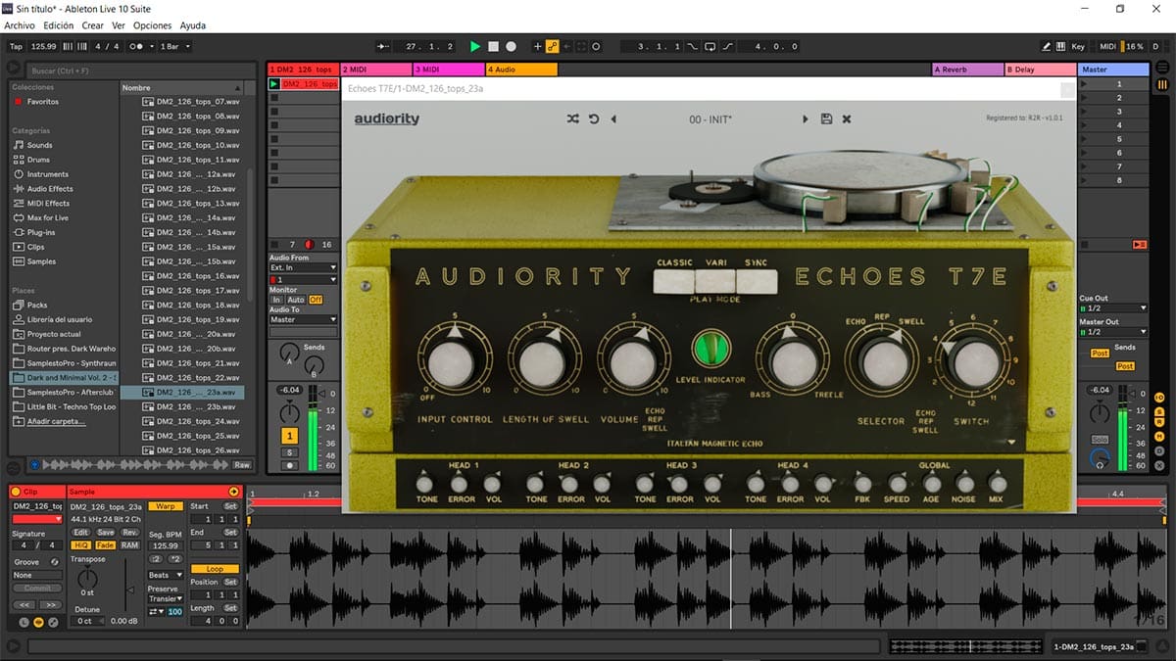1176x661 pixels.
Task: Select CLASSIC play mode switch
Action: point(674,281)
